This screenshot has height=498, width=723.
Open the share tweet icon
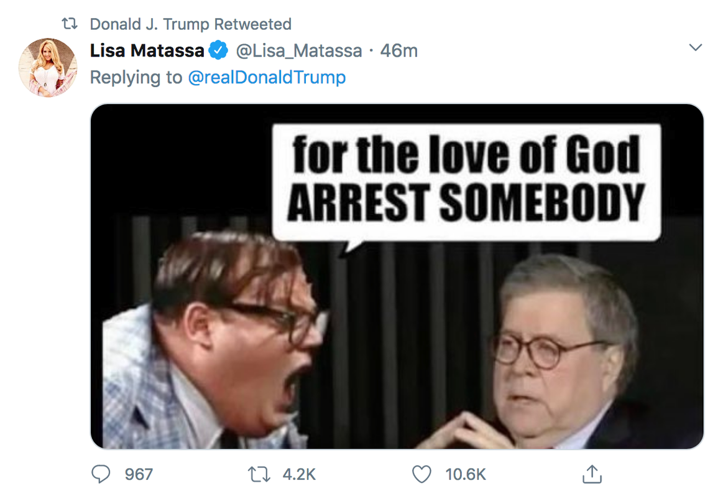point(591,474)
